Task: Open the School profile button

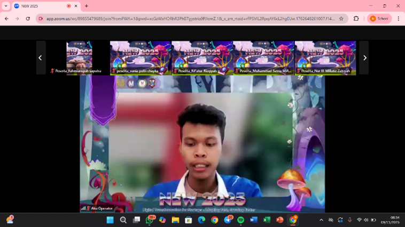Action: [379, 19]
